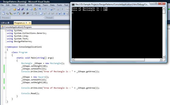Click the console window system menu icon
170x105 pixels.
(73, 5)
